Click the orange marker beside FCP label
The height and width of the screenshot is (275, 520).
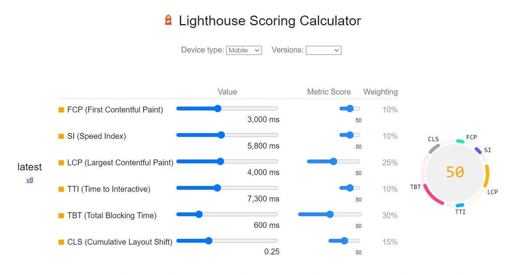point(60,109)
